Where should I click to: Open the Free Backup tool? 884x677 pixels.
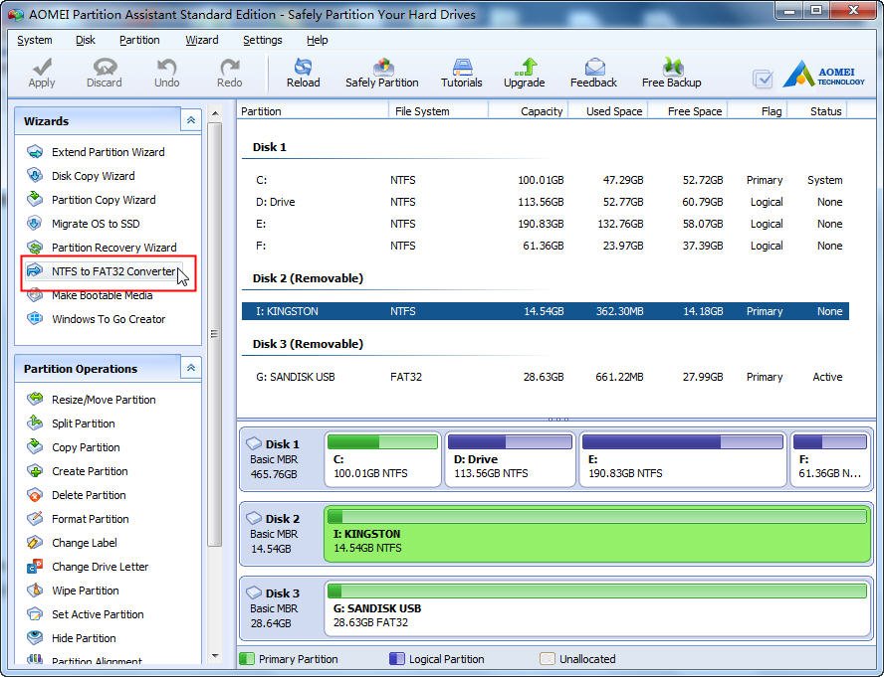coord(671,68)
